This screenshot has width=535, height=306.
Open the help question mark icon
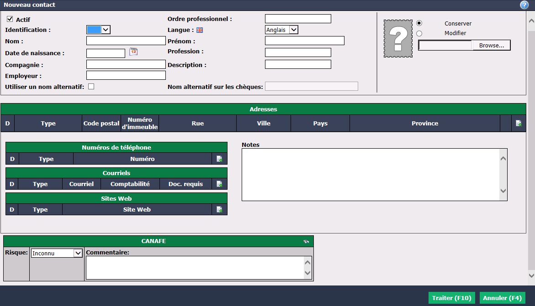point(524,5)
